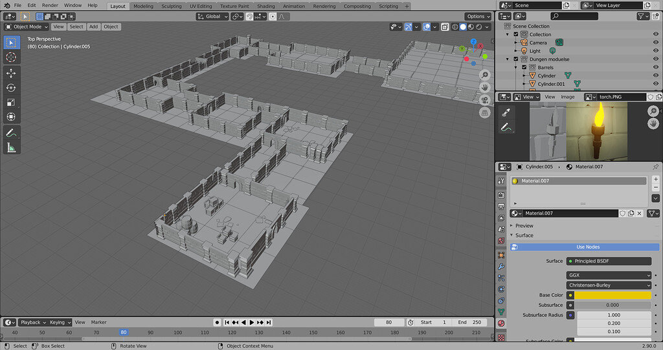Toggle visibility of the Light object

(x=656, y=51)
